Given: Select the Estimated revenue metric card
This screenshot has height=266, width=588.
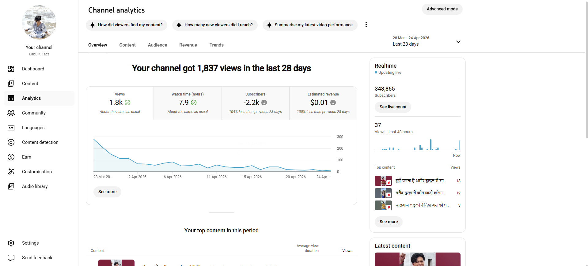Looking at the screenshot, I should (x=323, y=103).
